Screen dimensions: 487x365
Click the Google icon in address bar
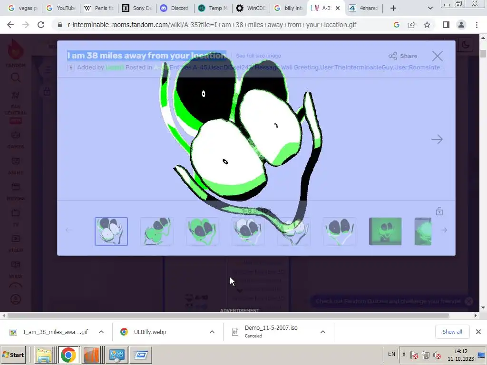coord(396,25)
